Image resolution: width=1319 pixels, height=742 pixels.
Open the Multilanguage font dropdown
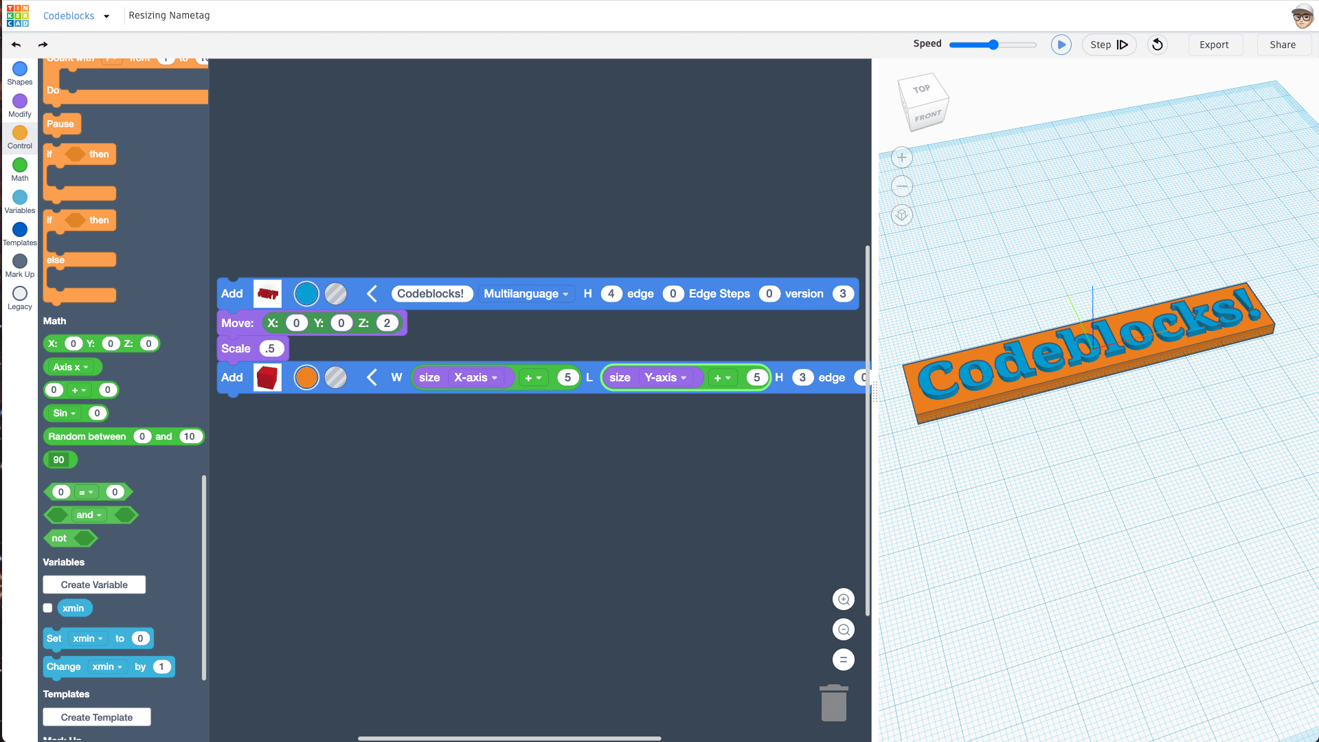[526, 293]
